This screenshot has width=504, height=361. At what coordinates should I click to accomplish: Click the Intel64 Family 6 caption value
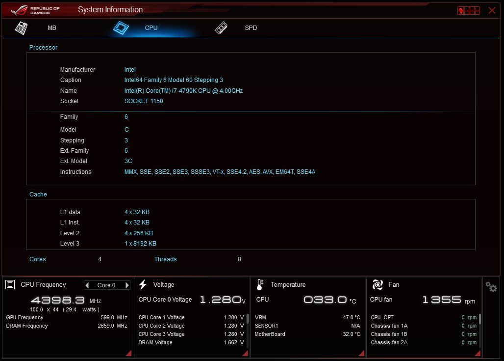click(x=174, y=80)
